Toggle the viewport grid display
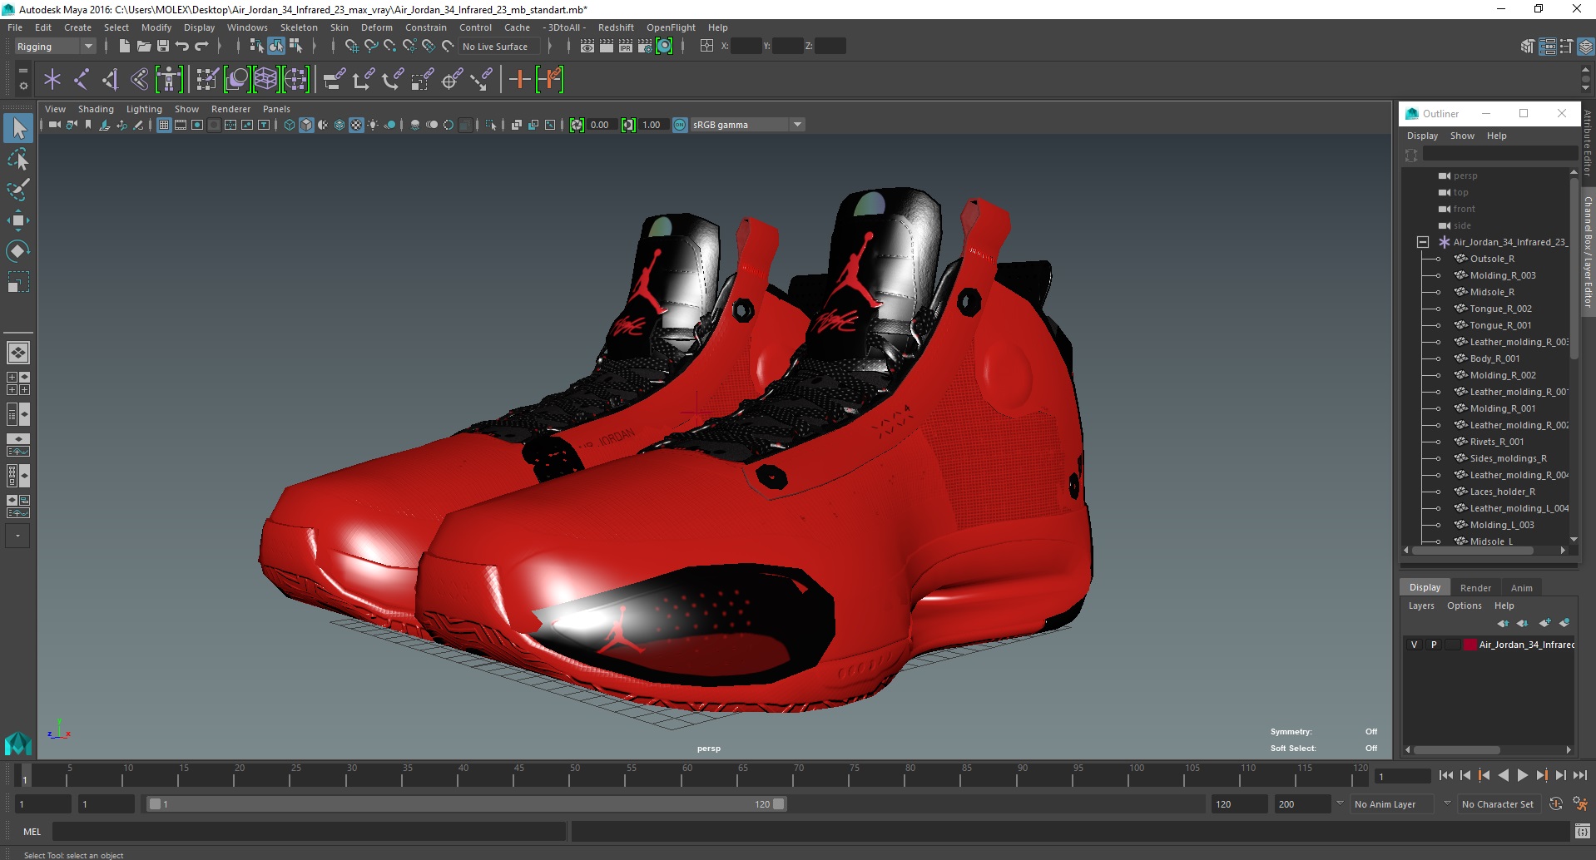This screenshot has height=860, width=1596. pyautogui.click(x=164, y=125)
